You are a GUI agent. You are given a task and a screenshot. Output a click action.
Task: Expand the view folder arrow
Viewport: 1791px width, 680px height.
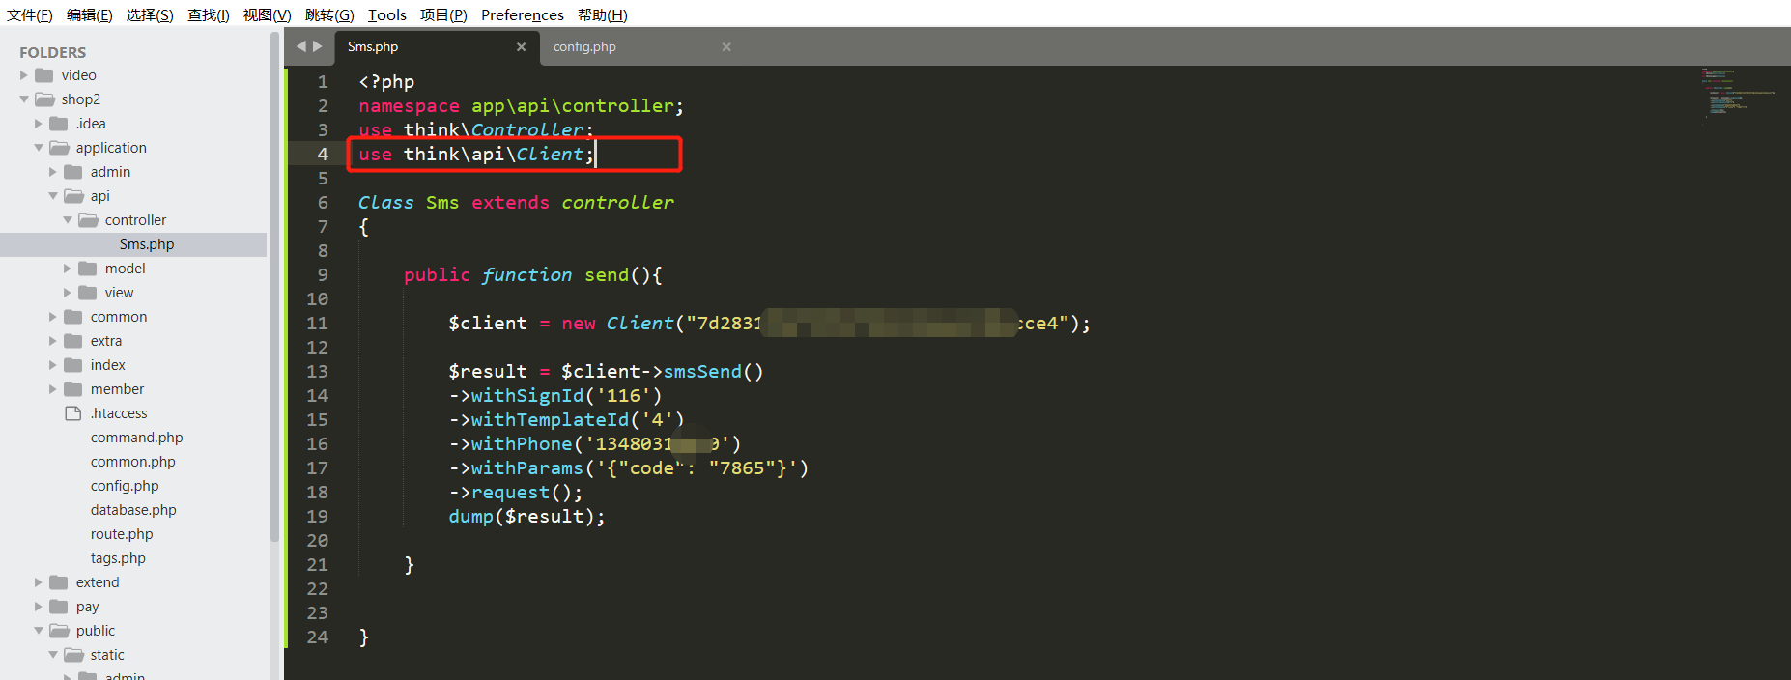point(68,293)
